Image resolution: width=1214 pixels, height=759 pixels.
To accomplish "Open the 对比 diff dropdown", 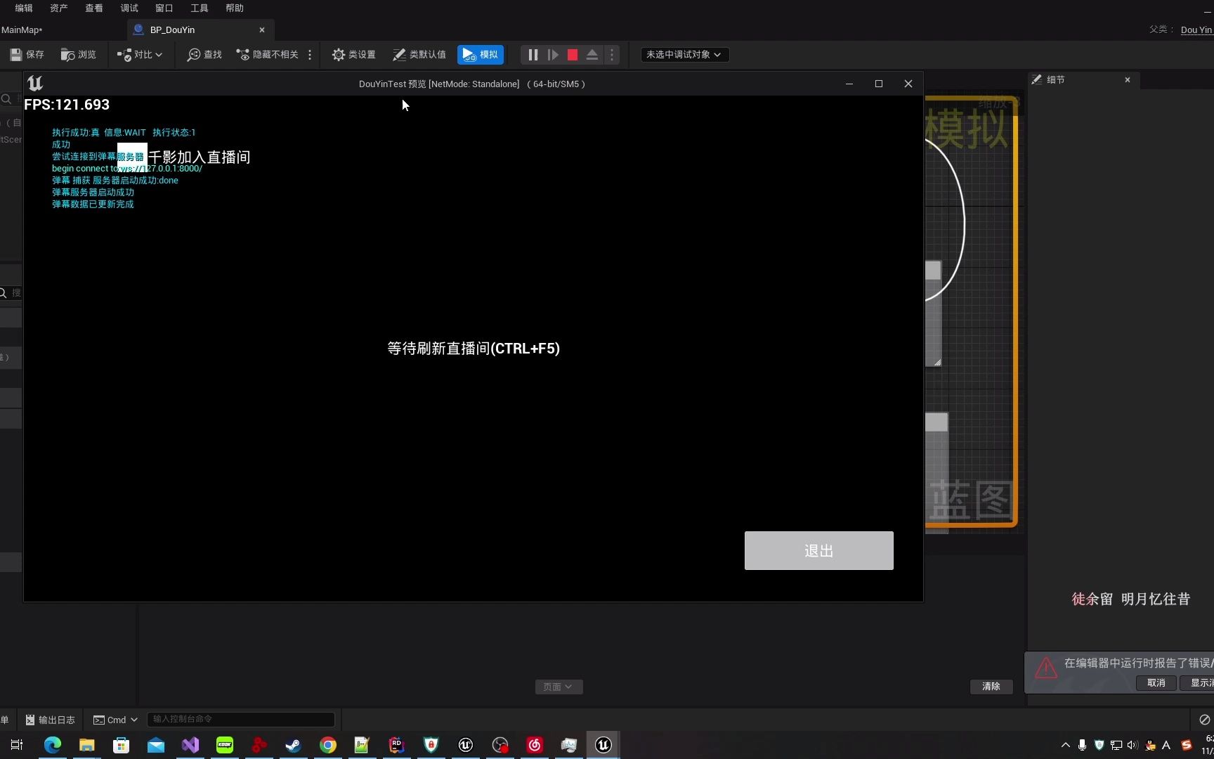I will click(x=139, y=55).
